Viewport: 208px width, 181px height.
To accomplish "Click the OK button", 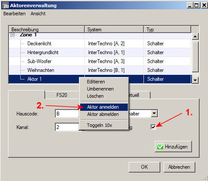I will click(144, 167).
